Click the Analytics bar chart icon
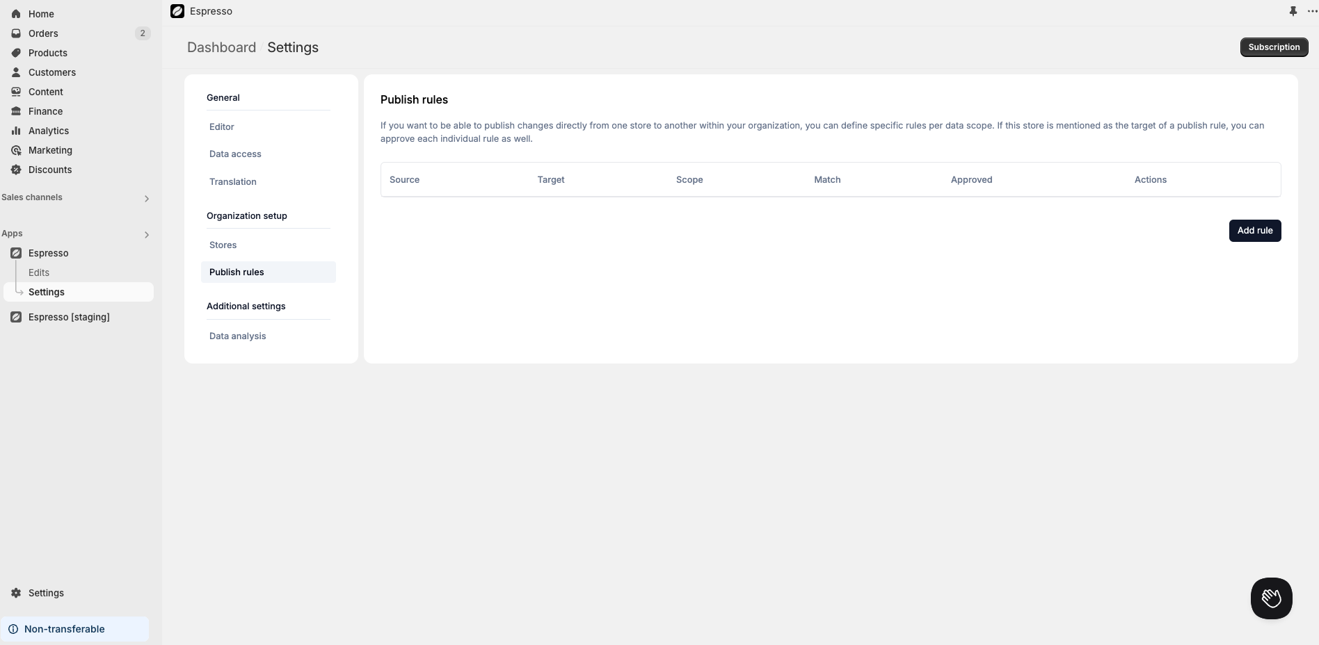1319x645 pixels. pos(16,131)
